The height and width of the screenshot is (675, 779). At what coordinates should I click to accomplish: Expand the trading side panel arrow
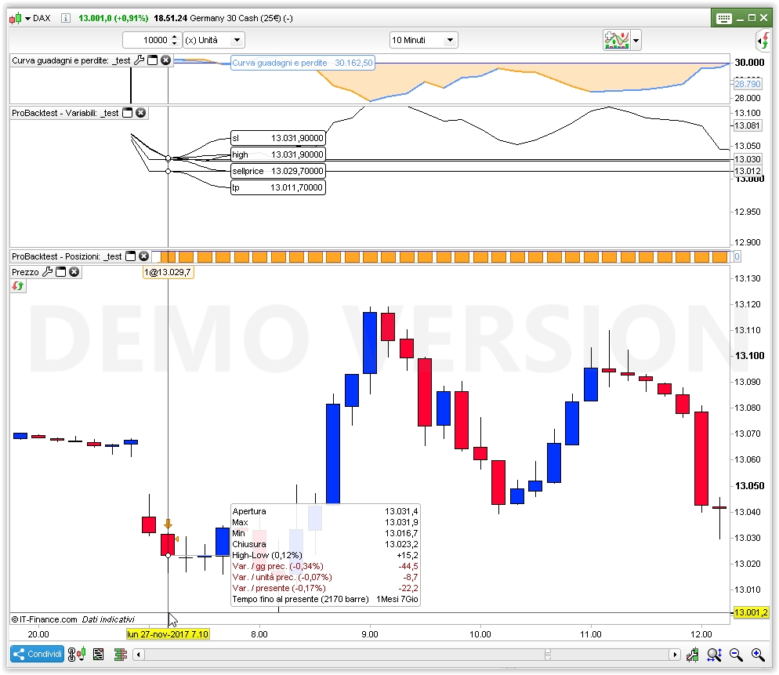click(x=763, y=41)
